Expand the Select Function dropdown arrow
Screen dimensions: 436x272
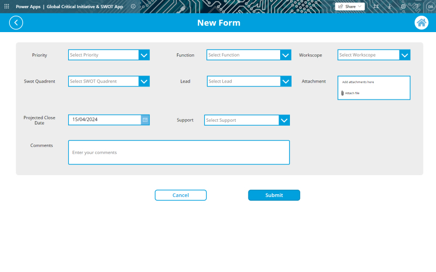(286, 55)
